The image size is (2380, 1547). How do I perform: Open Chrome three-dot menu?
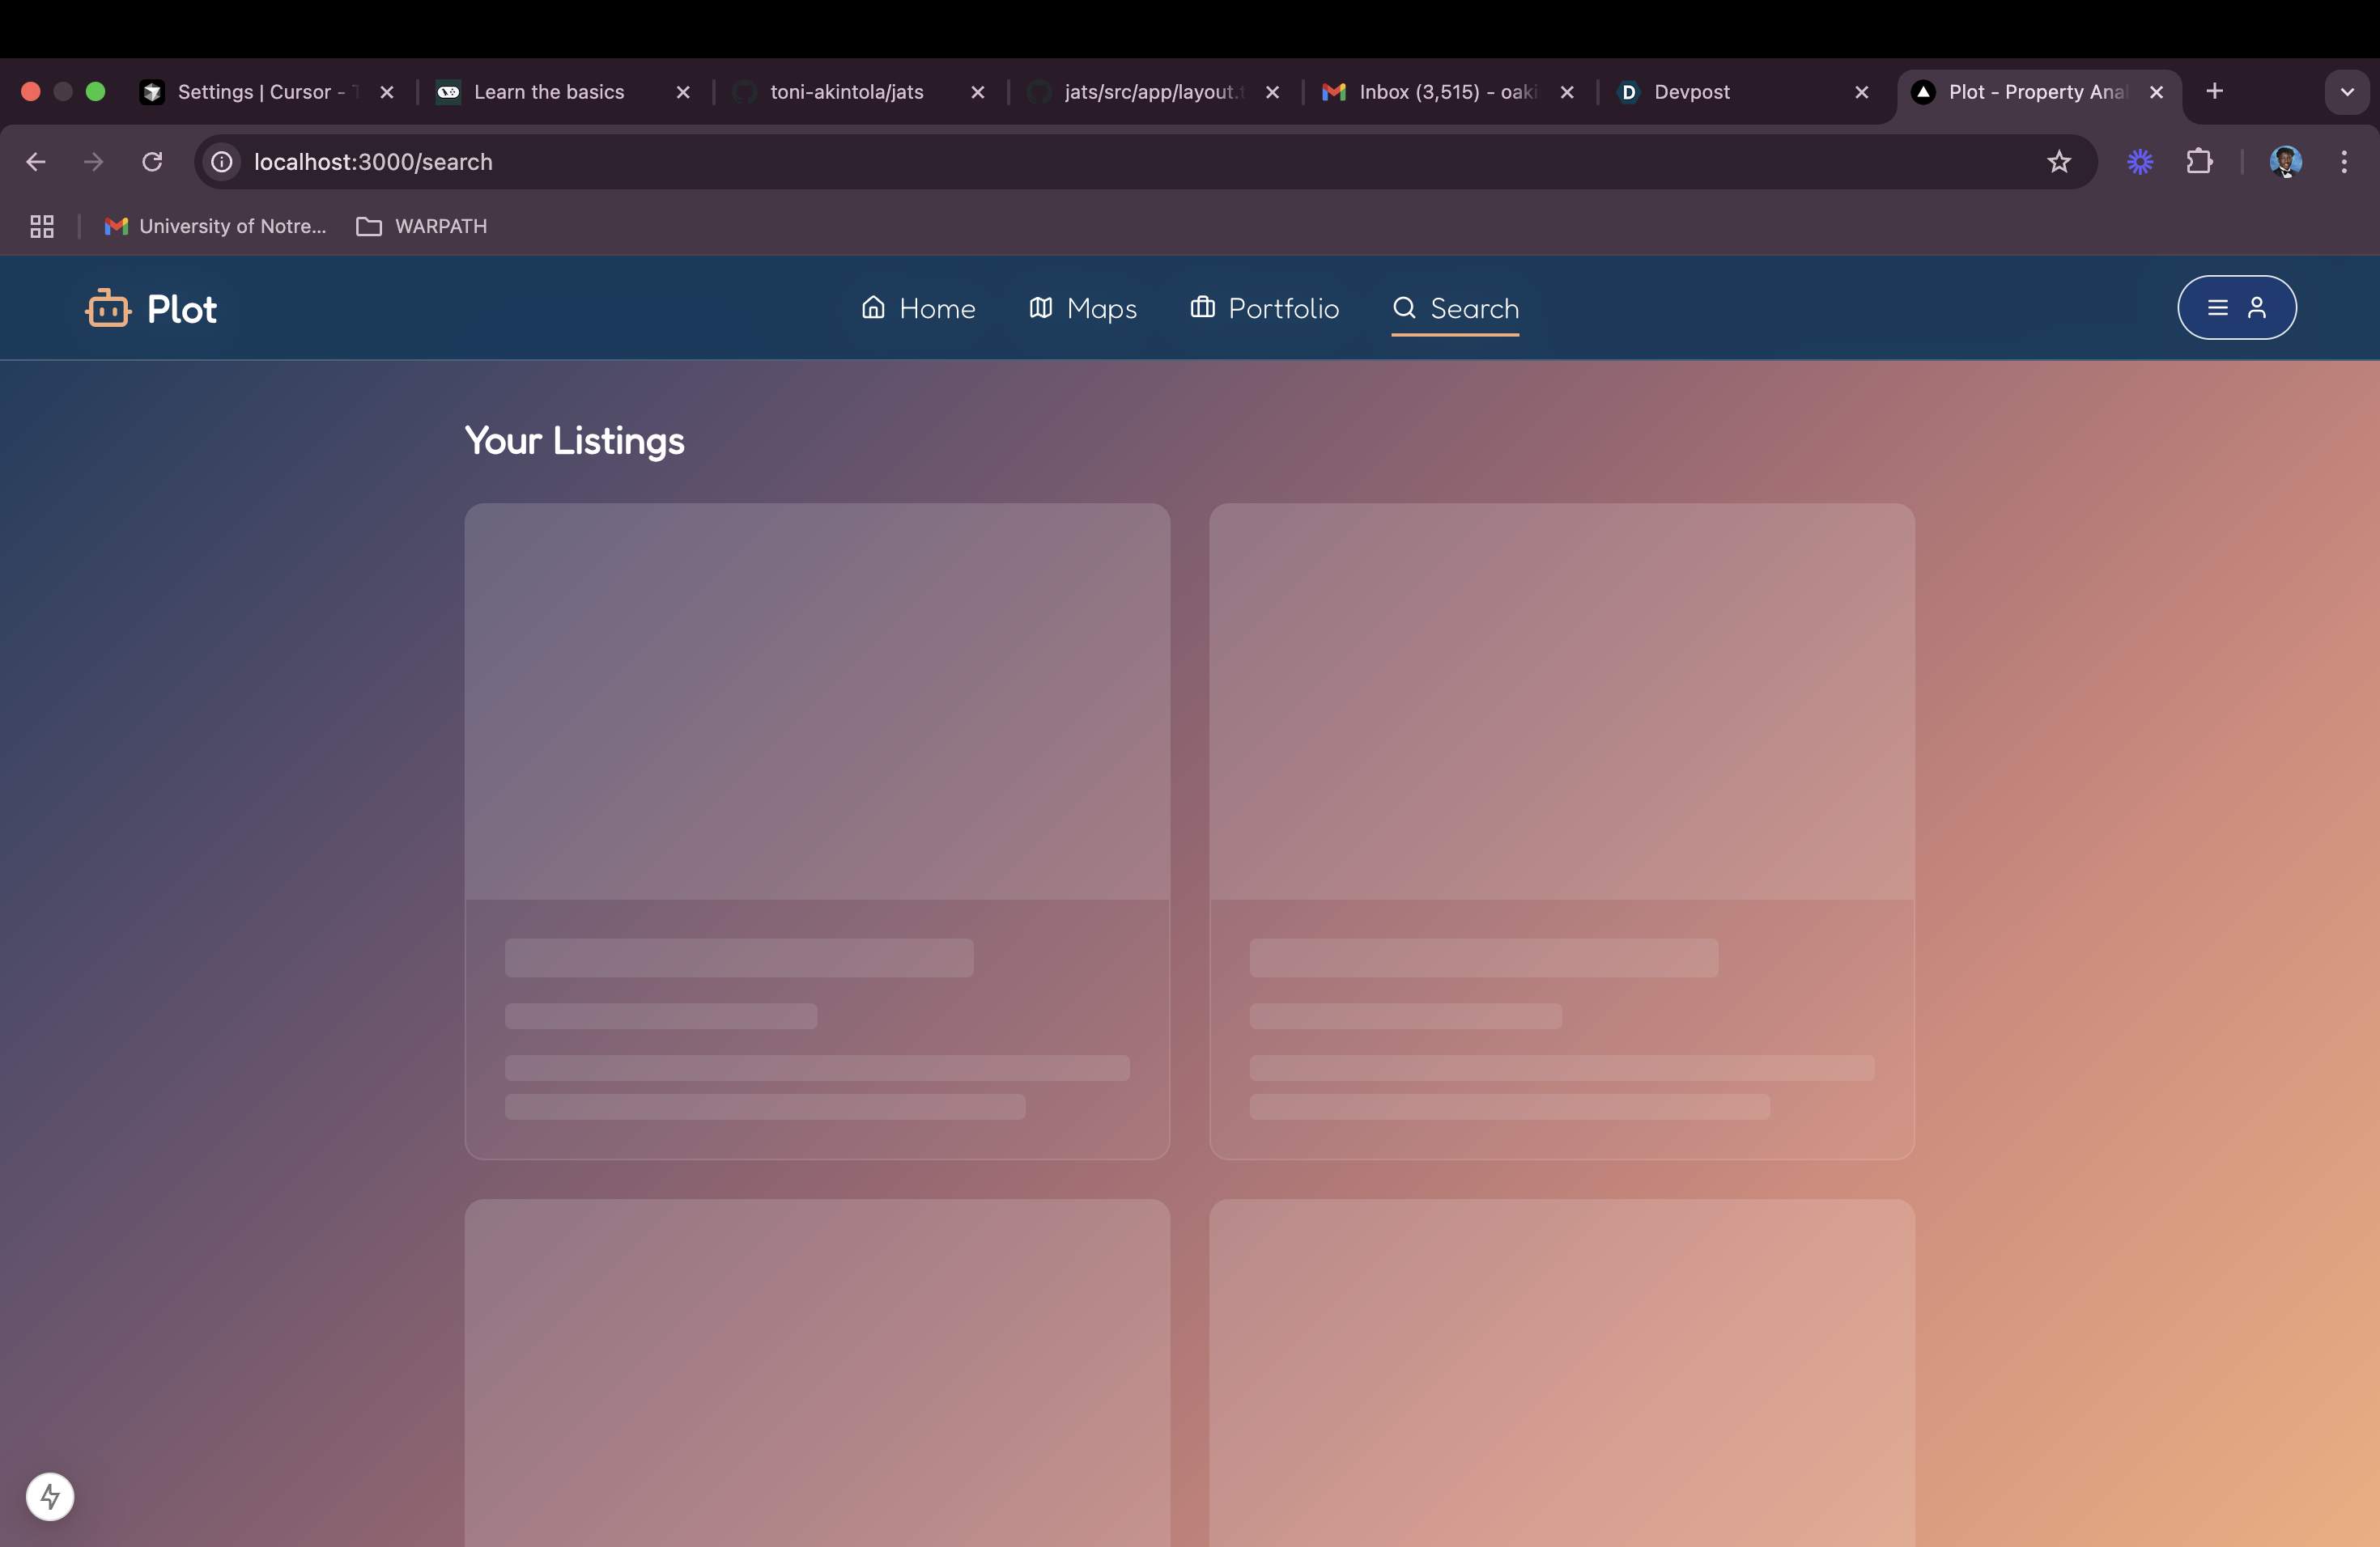pyautogui.click(x=2344, y=162)
